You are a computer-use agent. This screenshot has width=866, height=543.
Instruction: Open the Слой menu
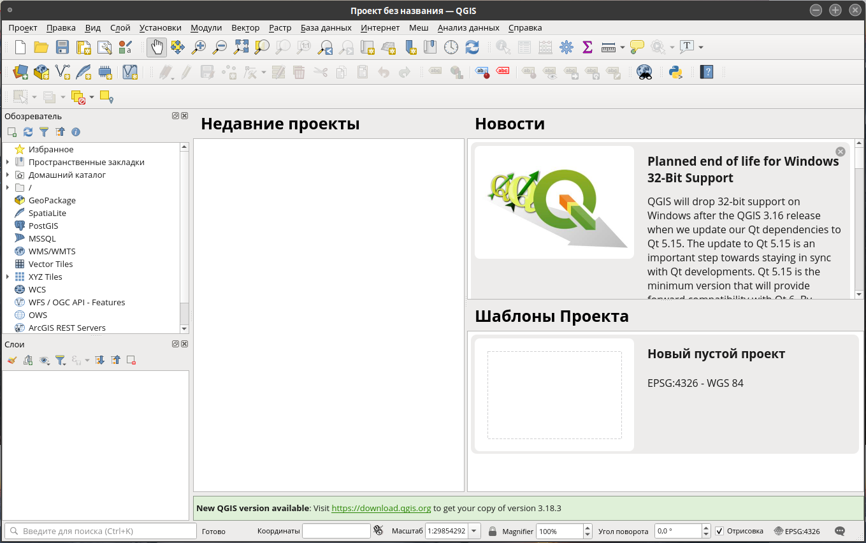click(x=120, y=27)
